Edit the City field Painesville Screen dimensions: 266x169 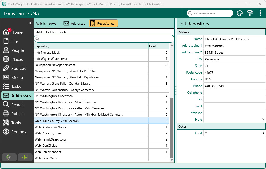234,59
